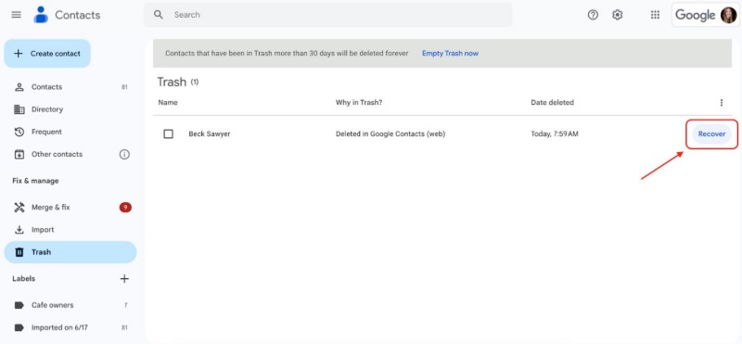The width and height of the screenshot is (742, 344).
Task: Click the info icon beside Other contacts
Action: point(124,154)
